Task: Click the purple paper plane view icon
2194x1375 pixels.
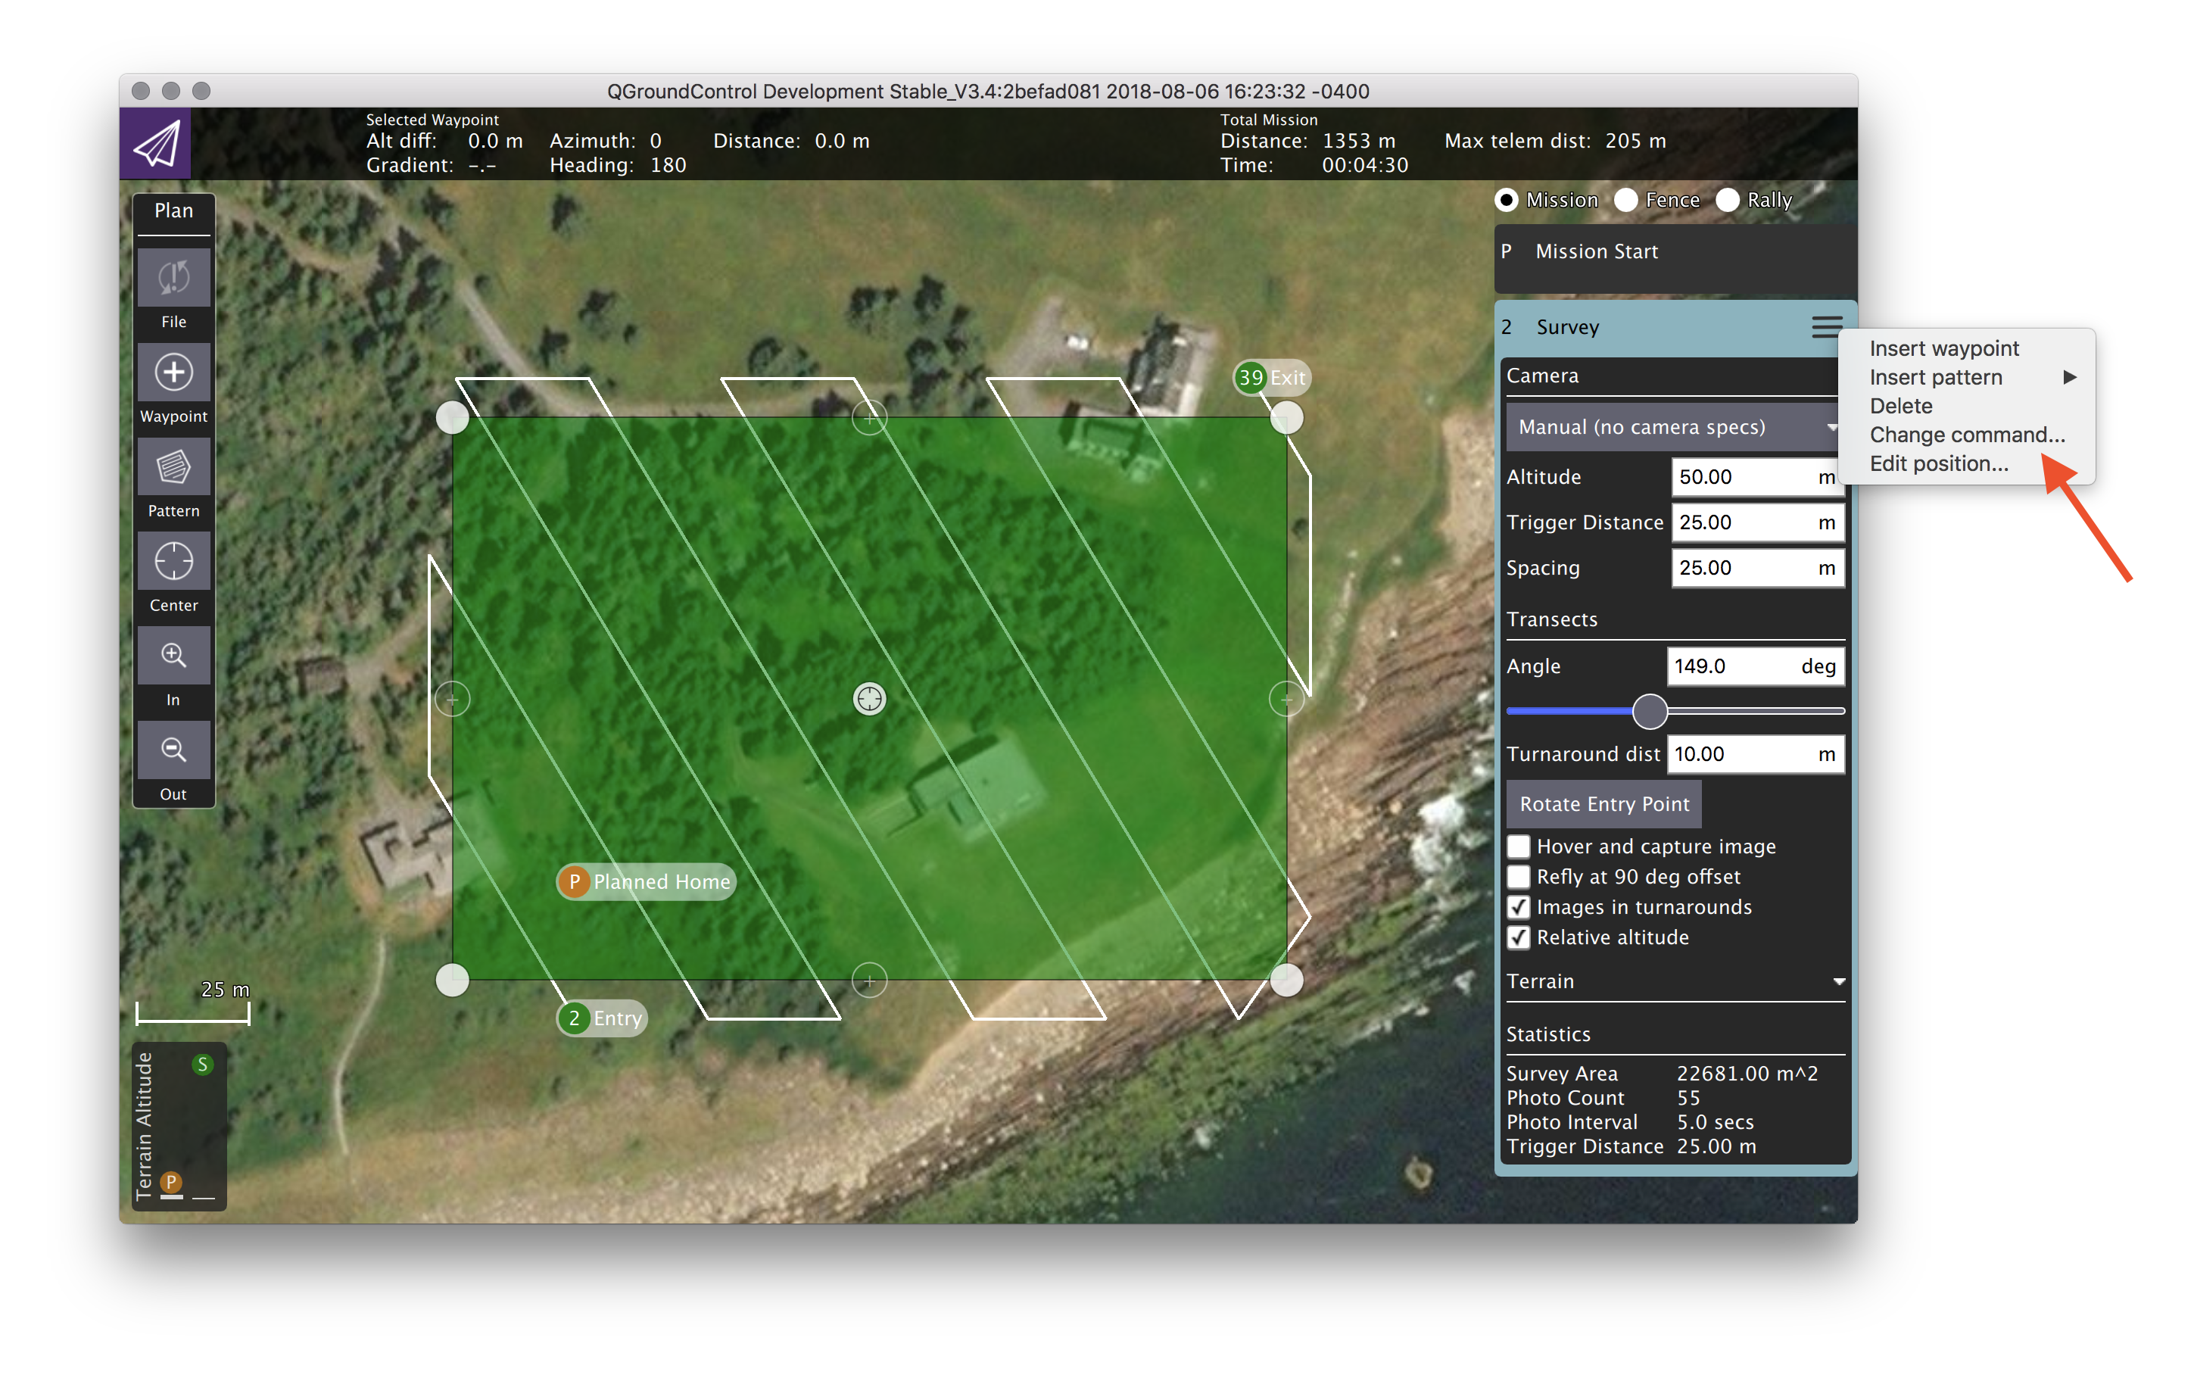Action: tap(155, 144)
